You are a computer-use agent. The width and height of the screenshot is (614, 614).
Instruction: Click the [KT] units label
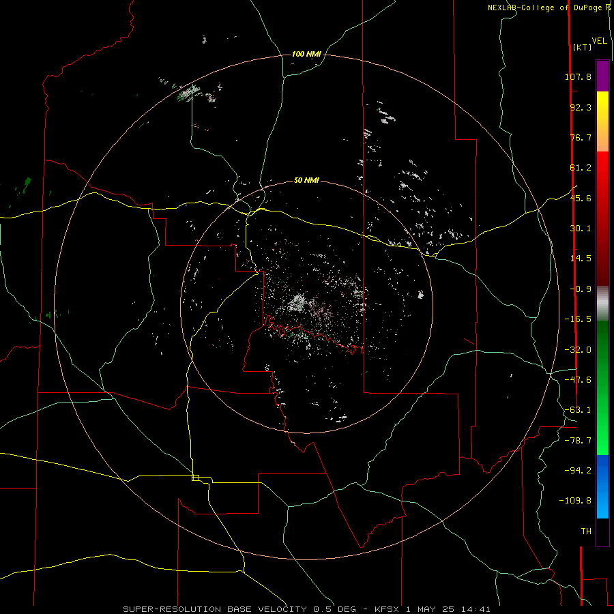(x=583, y=47)
